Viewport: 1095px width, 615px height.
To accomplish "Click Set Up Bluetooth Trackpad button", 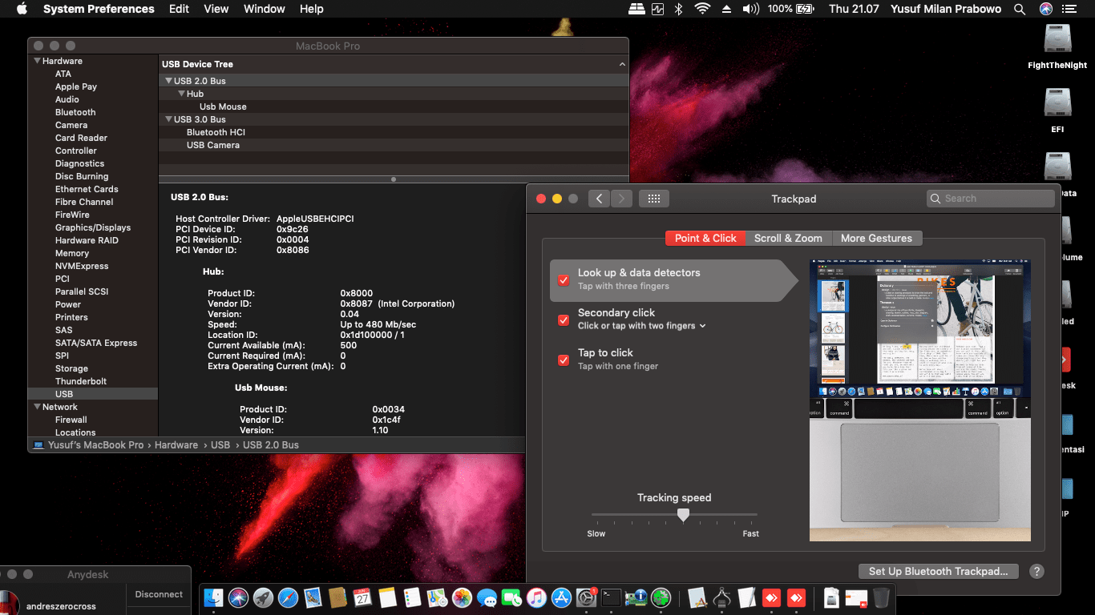I will pyautogui.click(x=938, y=571).
